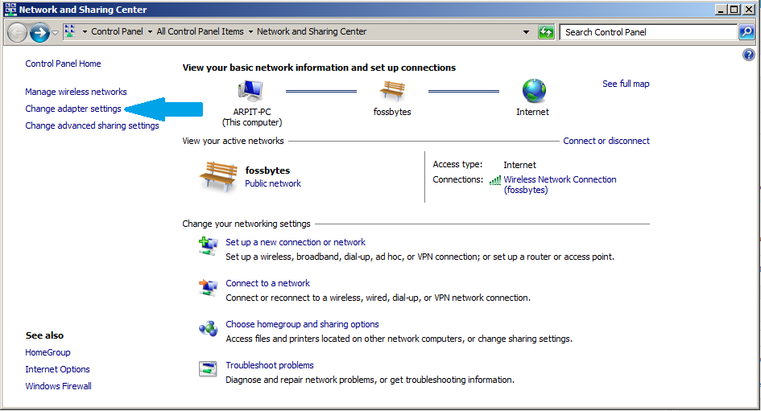The height and width of the screenshot is (411, 761).
Task: Open Manage wireless networks link
Action: [x=76, y=92]
